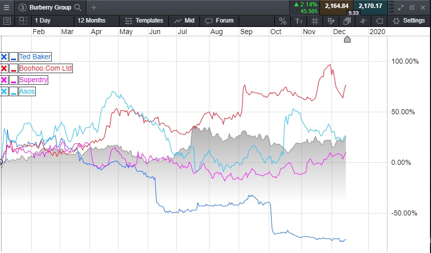Change Asos line color swatch

coord(13,92)
